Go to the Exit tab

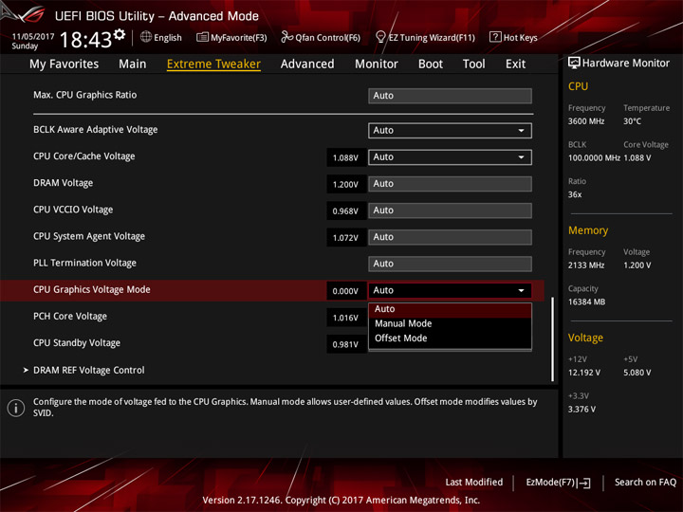pos(515,64)
